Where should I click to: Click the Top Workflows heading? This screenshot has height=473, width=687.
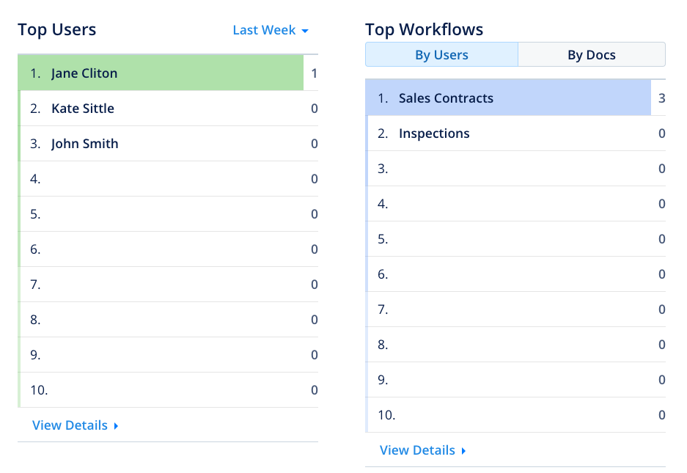click(424, 29)
